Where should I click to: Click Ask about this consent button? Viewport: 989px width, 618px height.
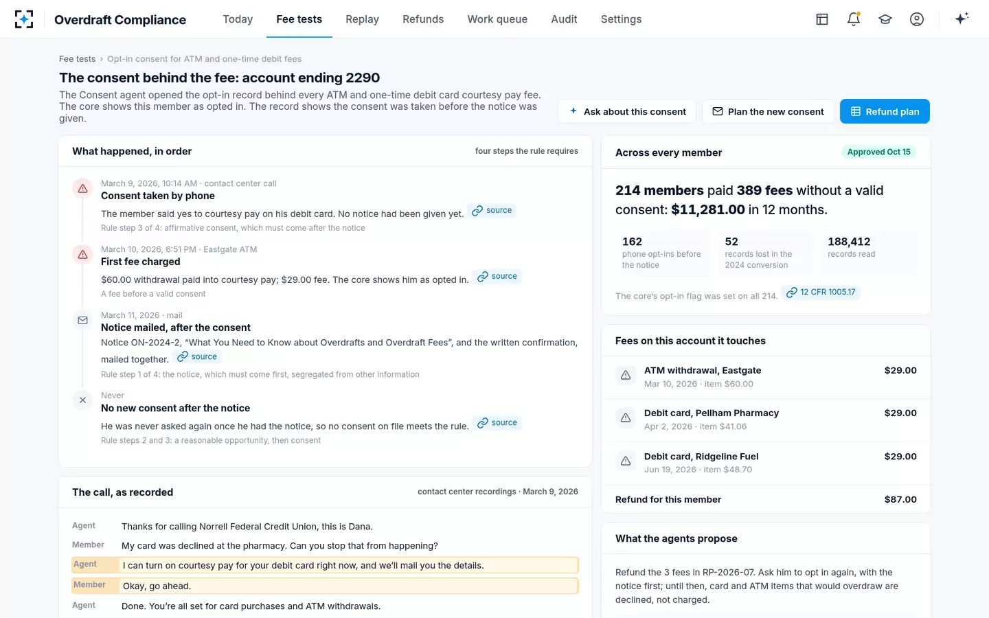[627, 111]
